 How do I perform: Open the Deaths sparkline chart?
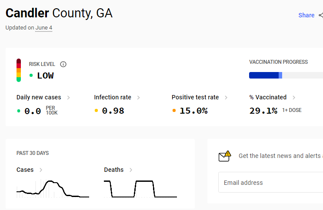click(x=140, y=189)
